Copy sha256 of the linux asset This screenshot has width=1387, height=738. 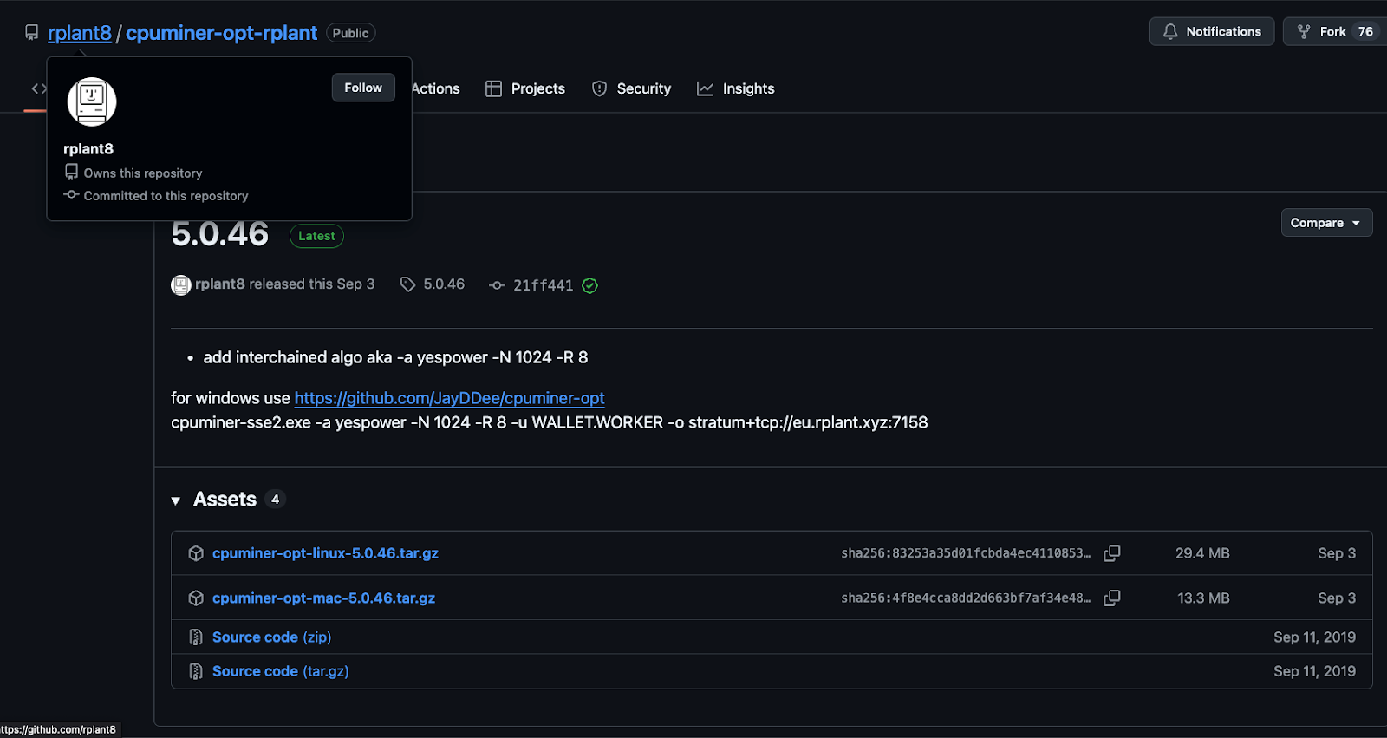[x=1112, y=553]
